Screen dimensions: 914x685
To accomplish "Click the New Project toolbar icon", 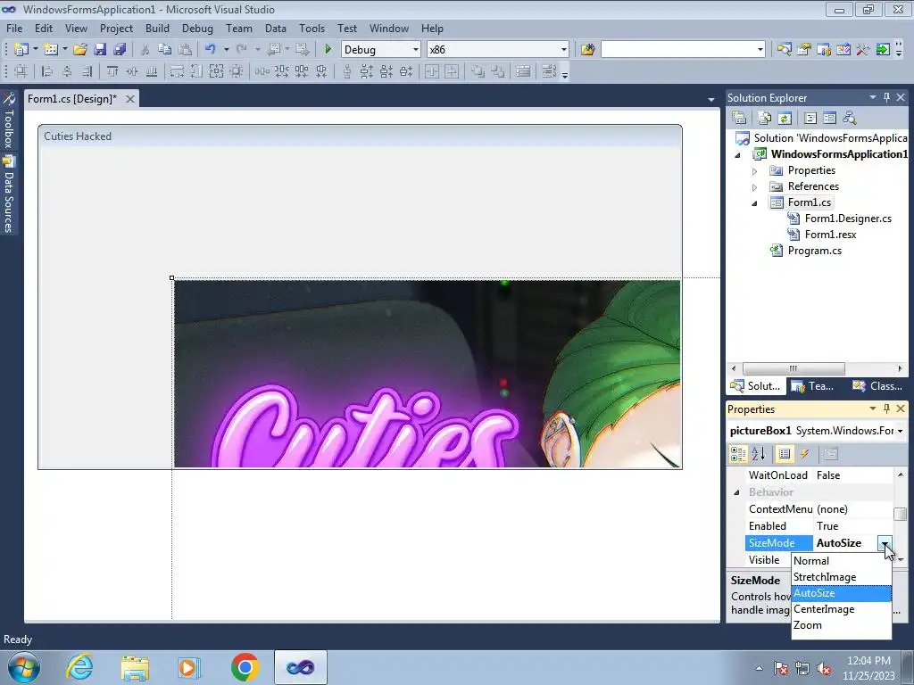I will pos(21,50).
